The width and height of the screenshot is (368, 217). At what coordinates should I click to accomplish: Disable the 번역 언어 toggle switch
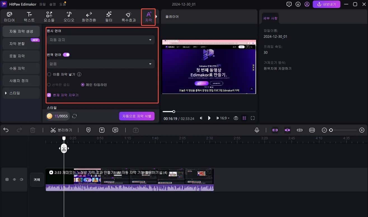66,54
